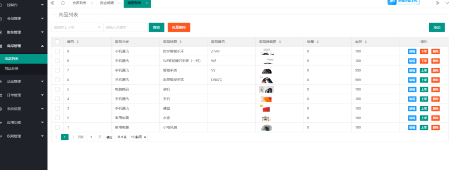Expand the 权限管理 sidebar menu
The height and width of the screenshot is (170, 449).
(x=24, y=136)
